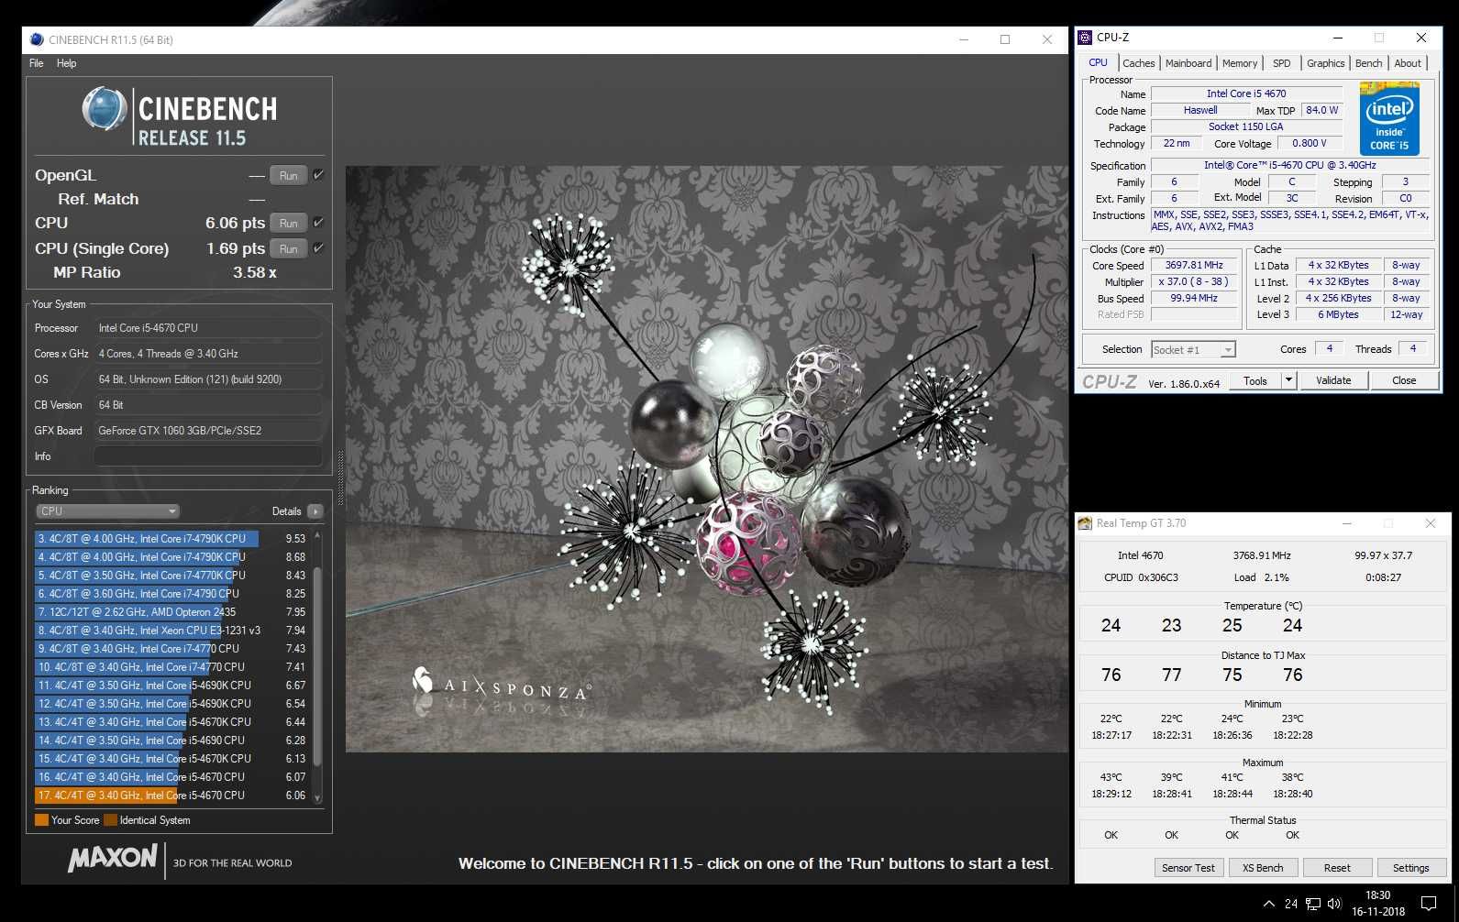Click the GFX Board GeForce GTX 1060 field
The width and height of the screenshot is (1459, 922).
point(208,430)
